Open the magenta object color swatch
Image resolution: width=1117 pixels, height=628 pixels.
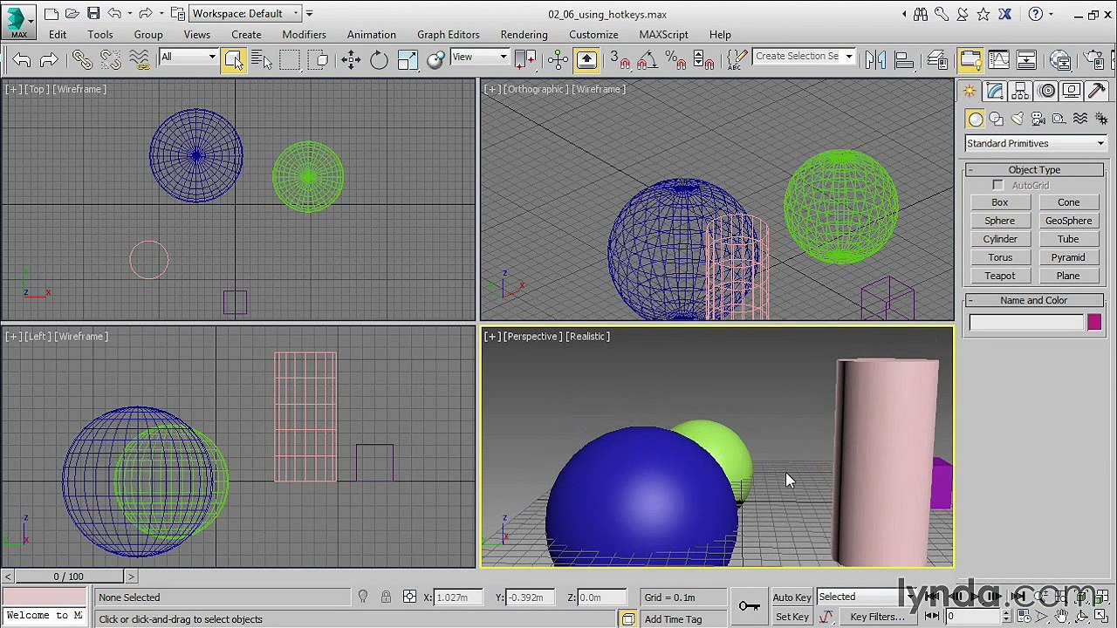coord(1094,323)
